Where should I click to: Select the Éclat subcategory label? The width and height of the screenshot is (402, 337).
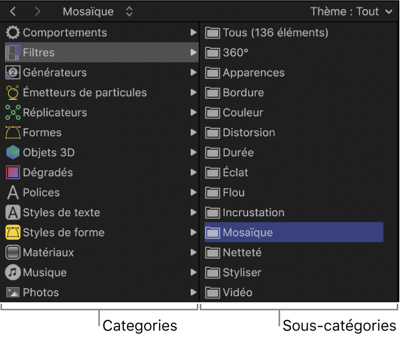235,172
